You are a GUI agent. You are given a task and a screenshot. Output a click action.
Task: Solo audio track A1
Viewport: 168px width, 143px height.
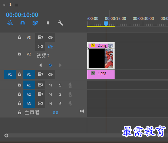click(60, 85)
